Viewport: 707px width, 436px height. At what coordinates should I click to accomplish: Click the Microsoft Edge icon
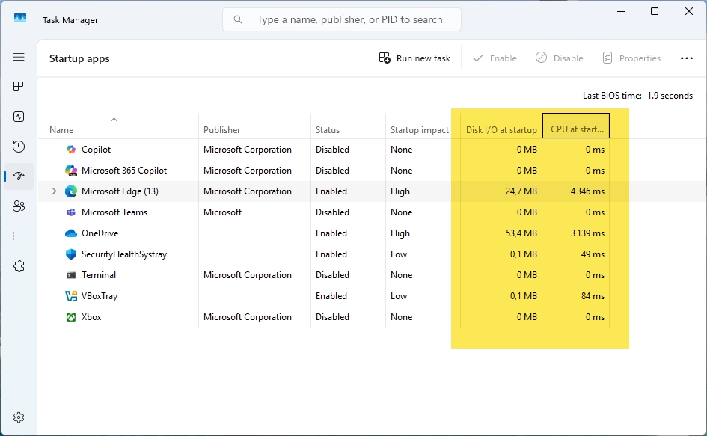(x=71, y=191)
